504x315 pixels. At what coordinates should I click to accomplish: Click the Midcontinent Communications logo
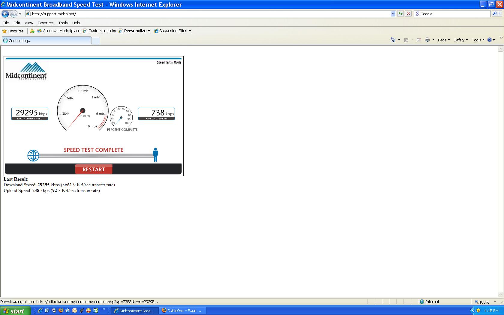pos(26,71)
